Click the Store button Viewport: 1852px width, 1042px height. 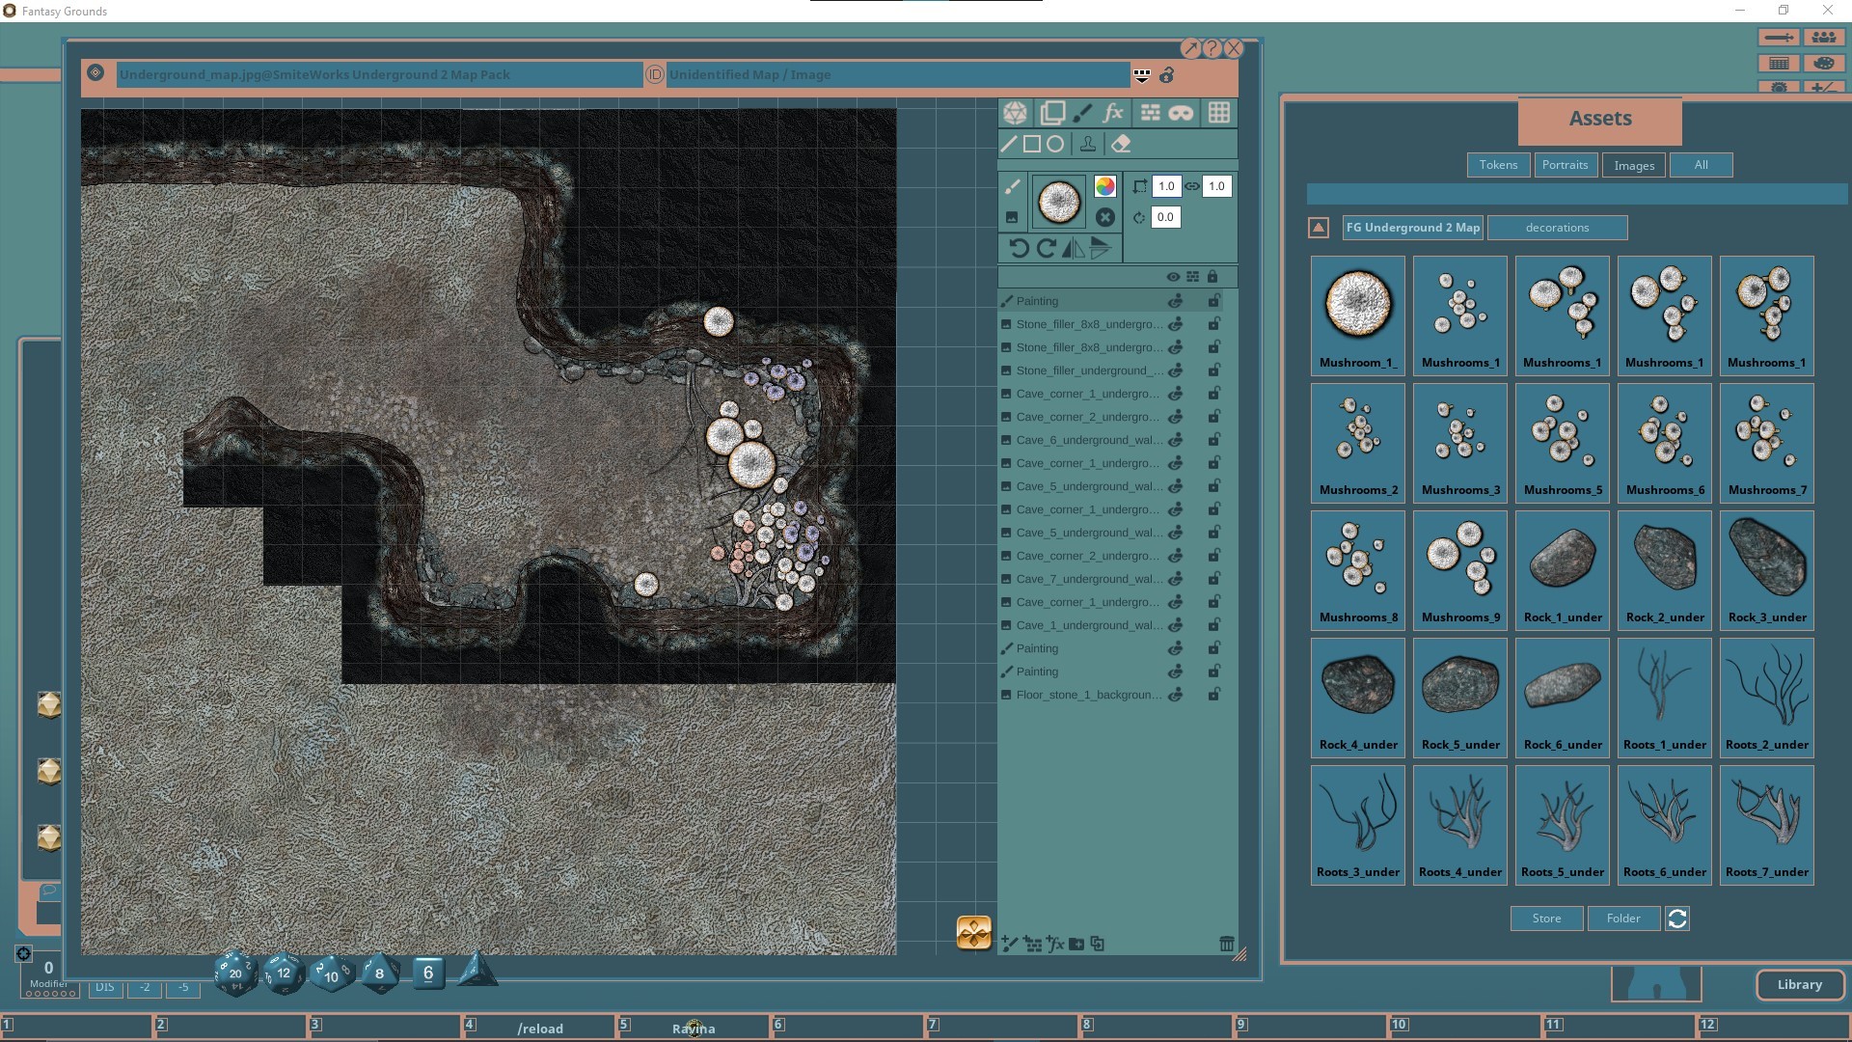coord(1545,918)
